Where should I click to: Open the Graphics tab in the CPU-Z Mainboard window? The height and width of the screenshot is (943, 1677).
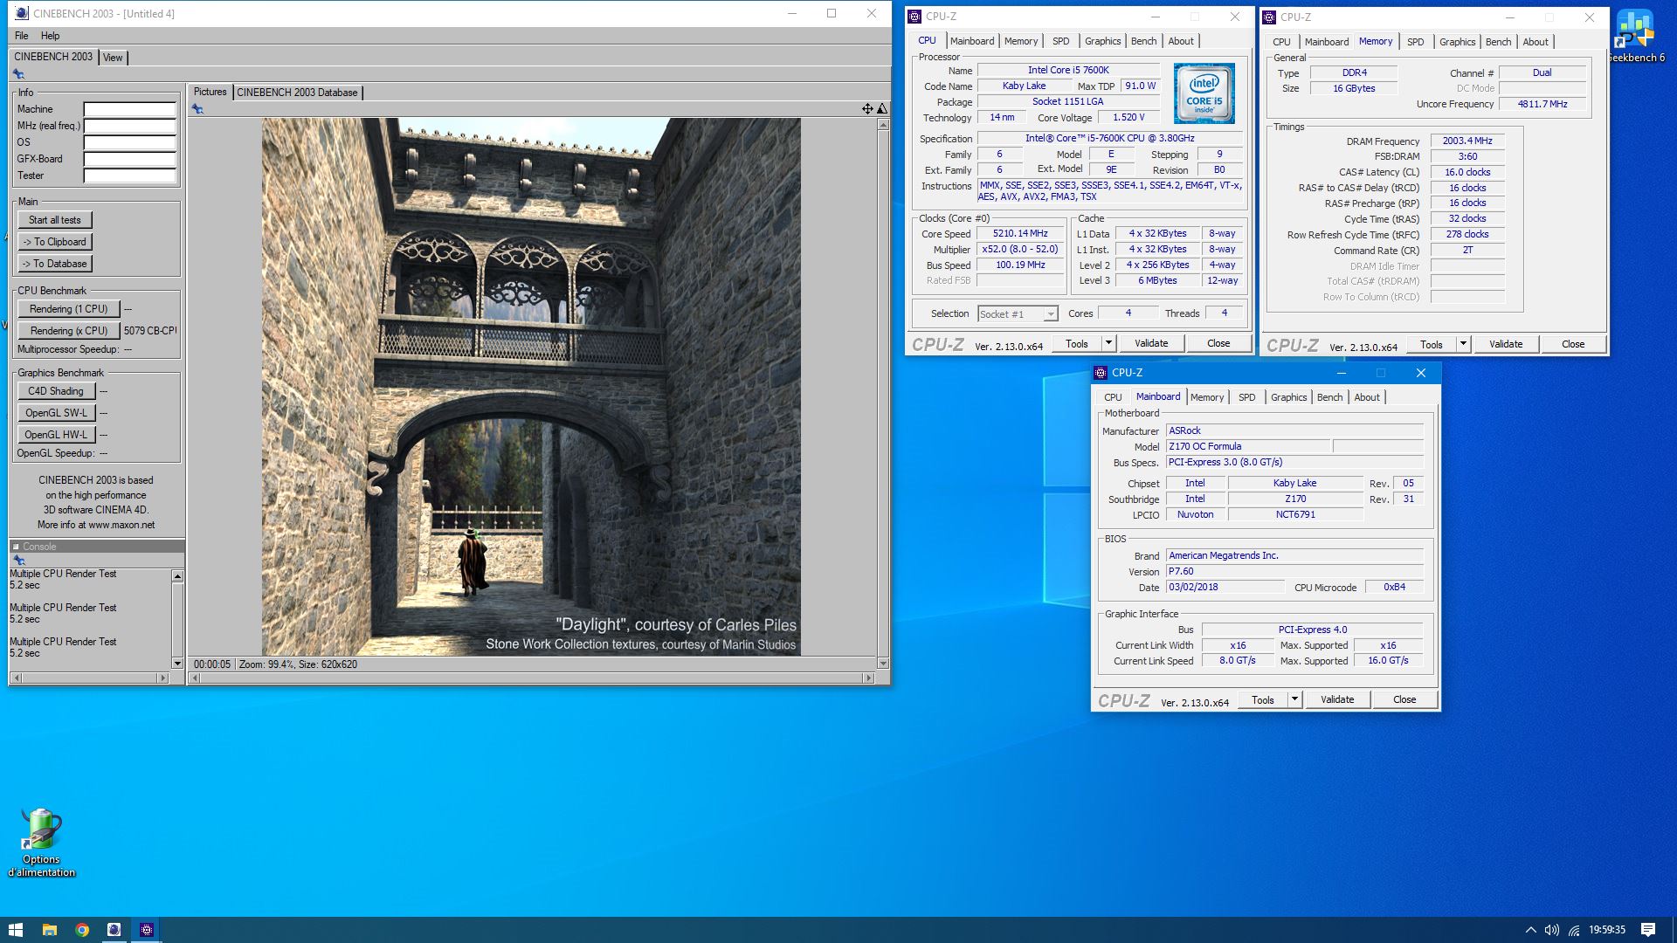[1288, 397]
